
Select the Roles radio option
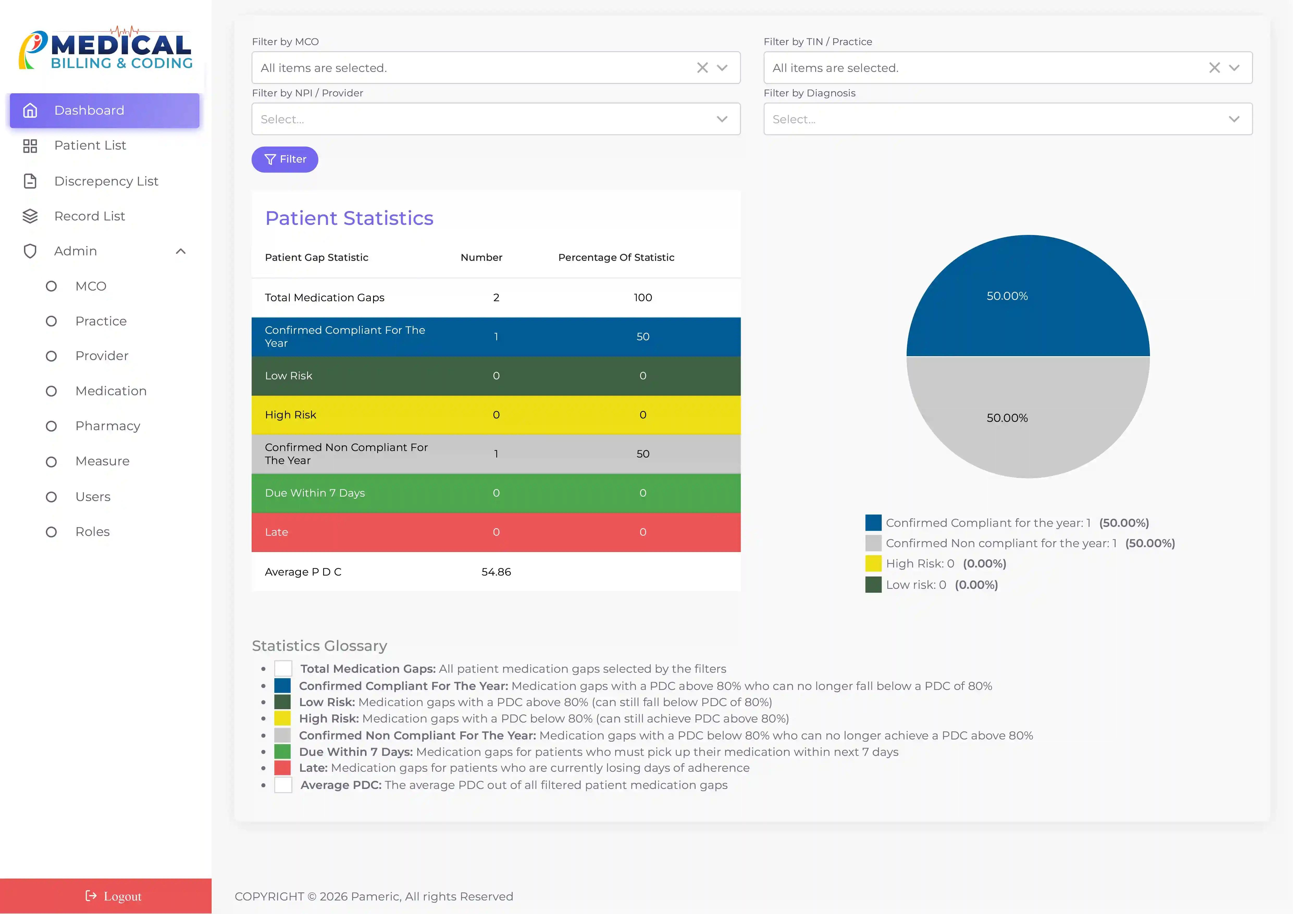point(51,532)
